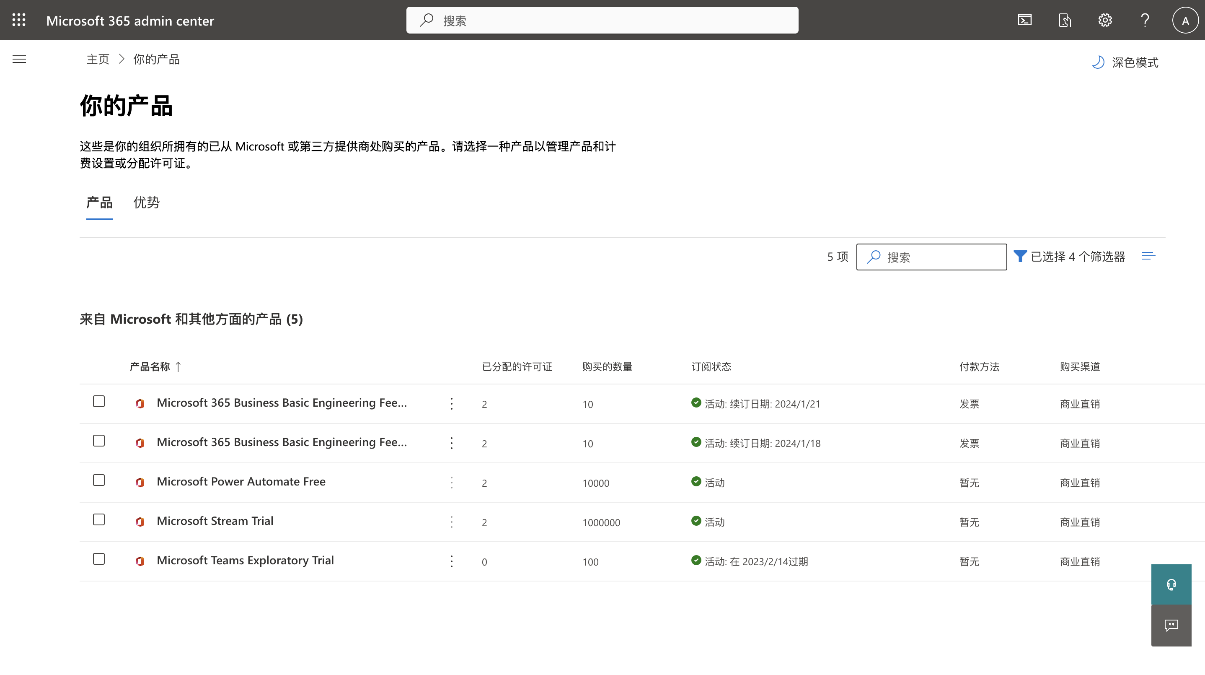Screen dimensions: 1205x675
Task: Select the Microsoft Teams Exploratory Trial checkbox
Action: coord(99,559)
